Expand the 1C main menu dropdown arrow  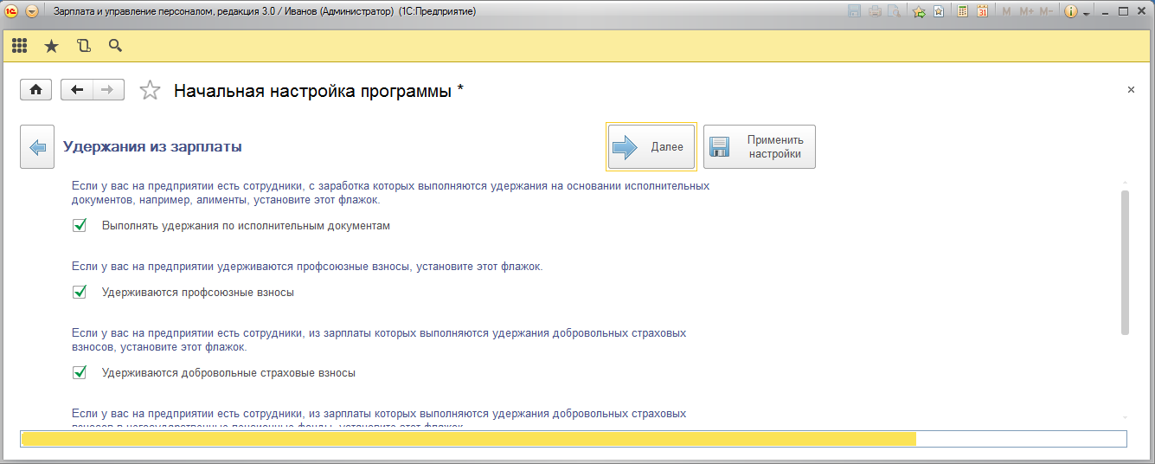(x=32, y=12)
